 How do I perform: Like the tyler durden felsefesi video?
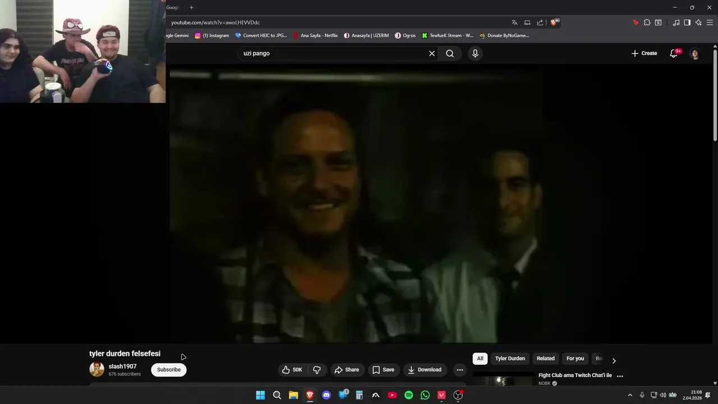(292, 370)
